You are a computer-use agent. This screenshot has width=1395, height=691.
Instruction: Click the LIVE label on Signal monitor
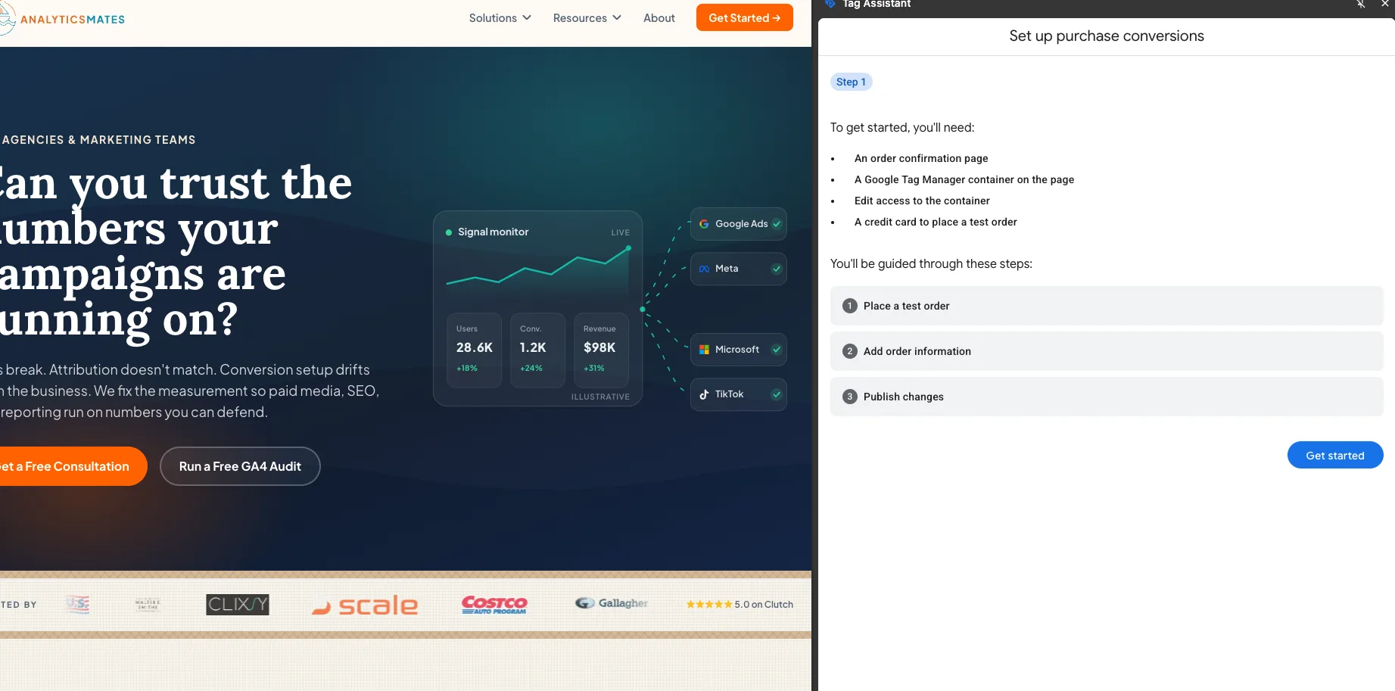click(x=621, y=232)
